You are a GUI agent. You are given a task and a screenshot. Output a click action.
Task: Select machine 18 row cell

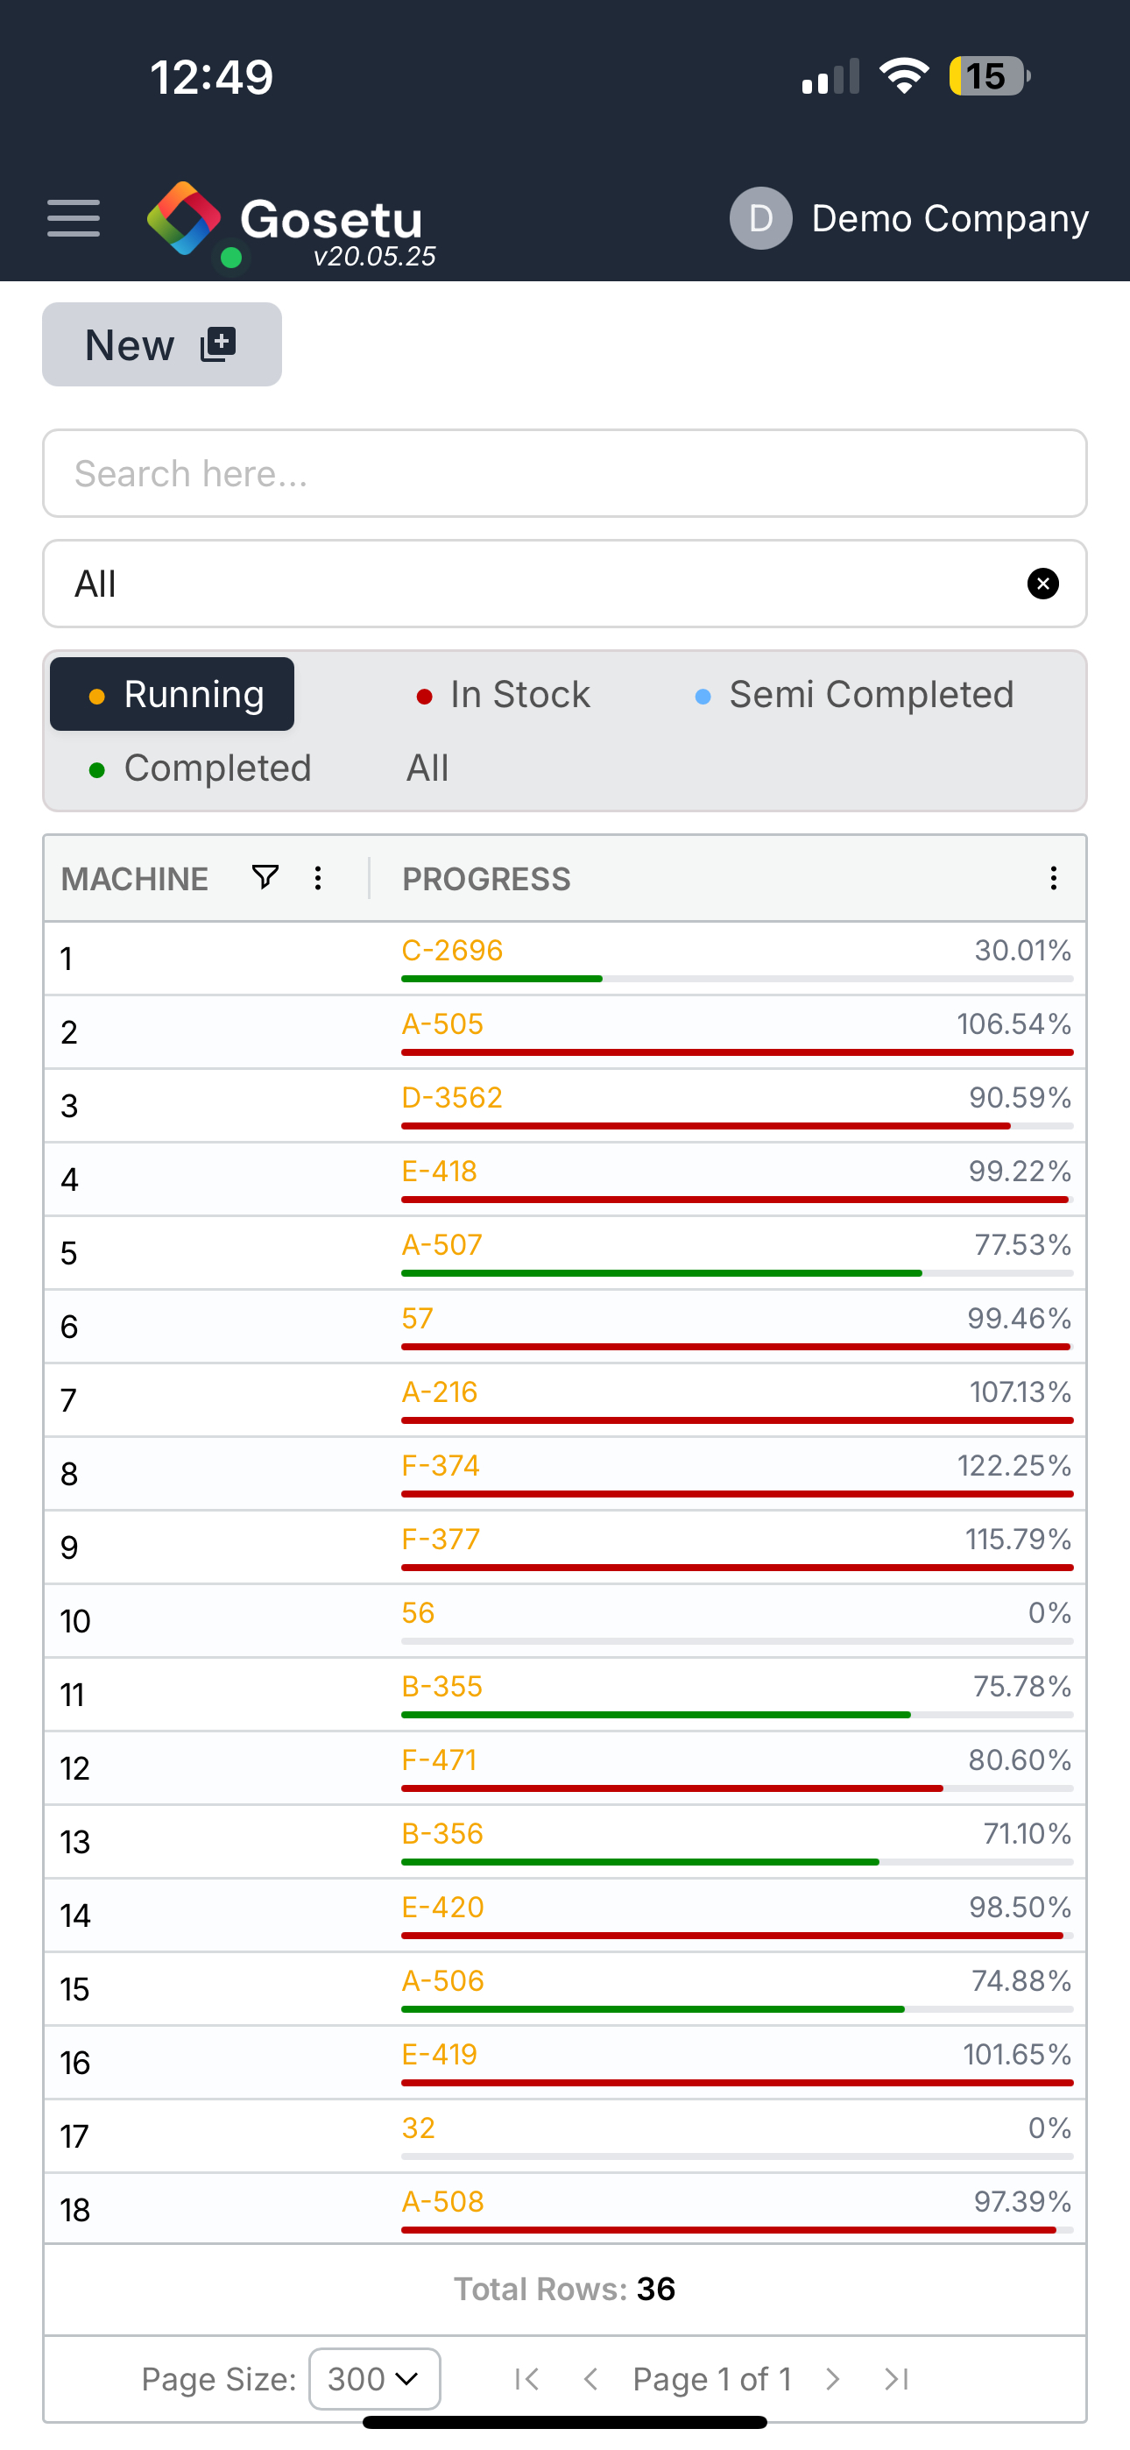point(208,2209)
